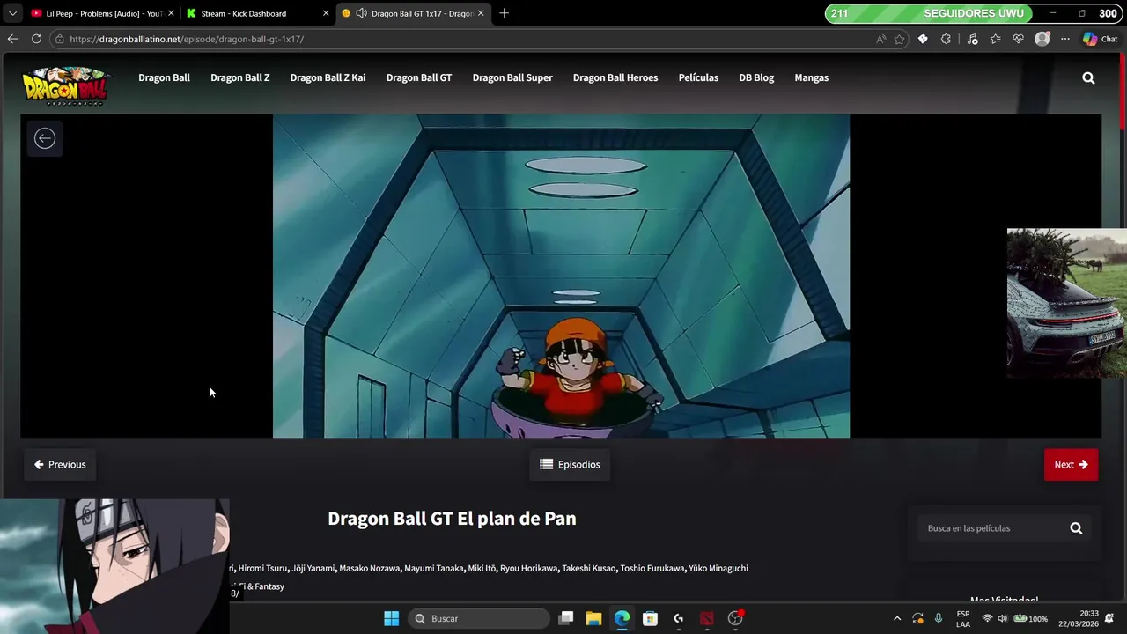
Task: Close the Lil Peep YouTube tab
Action: [171, 13]
